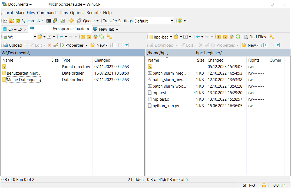This screenshot has height=188, width=291.
Task: Click local panel Select Files plus icon
Action: [114, 45]
